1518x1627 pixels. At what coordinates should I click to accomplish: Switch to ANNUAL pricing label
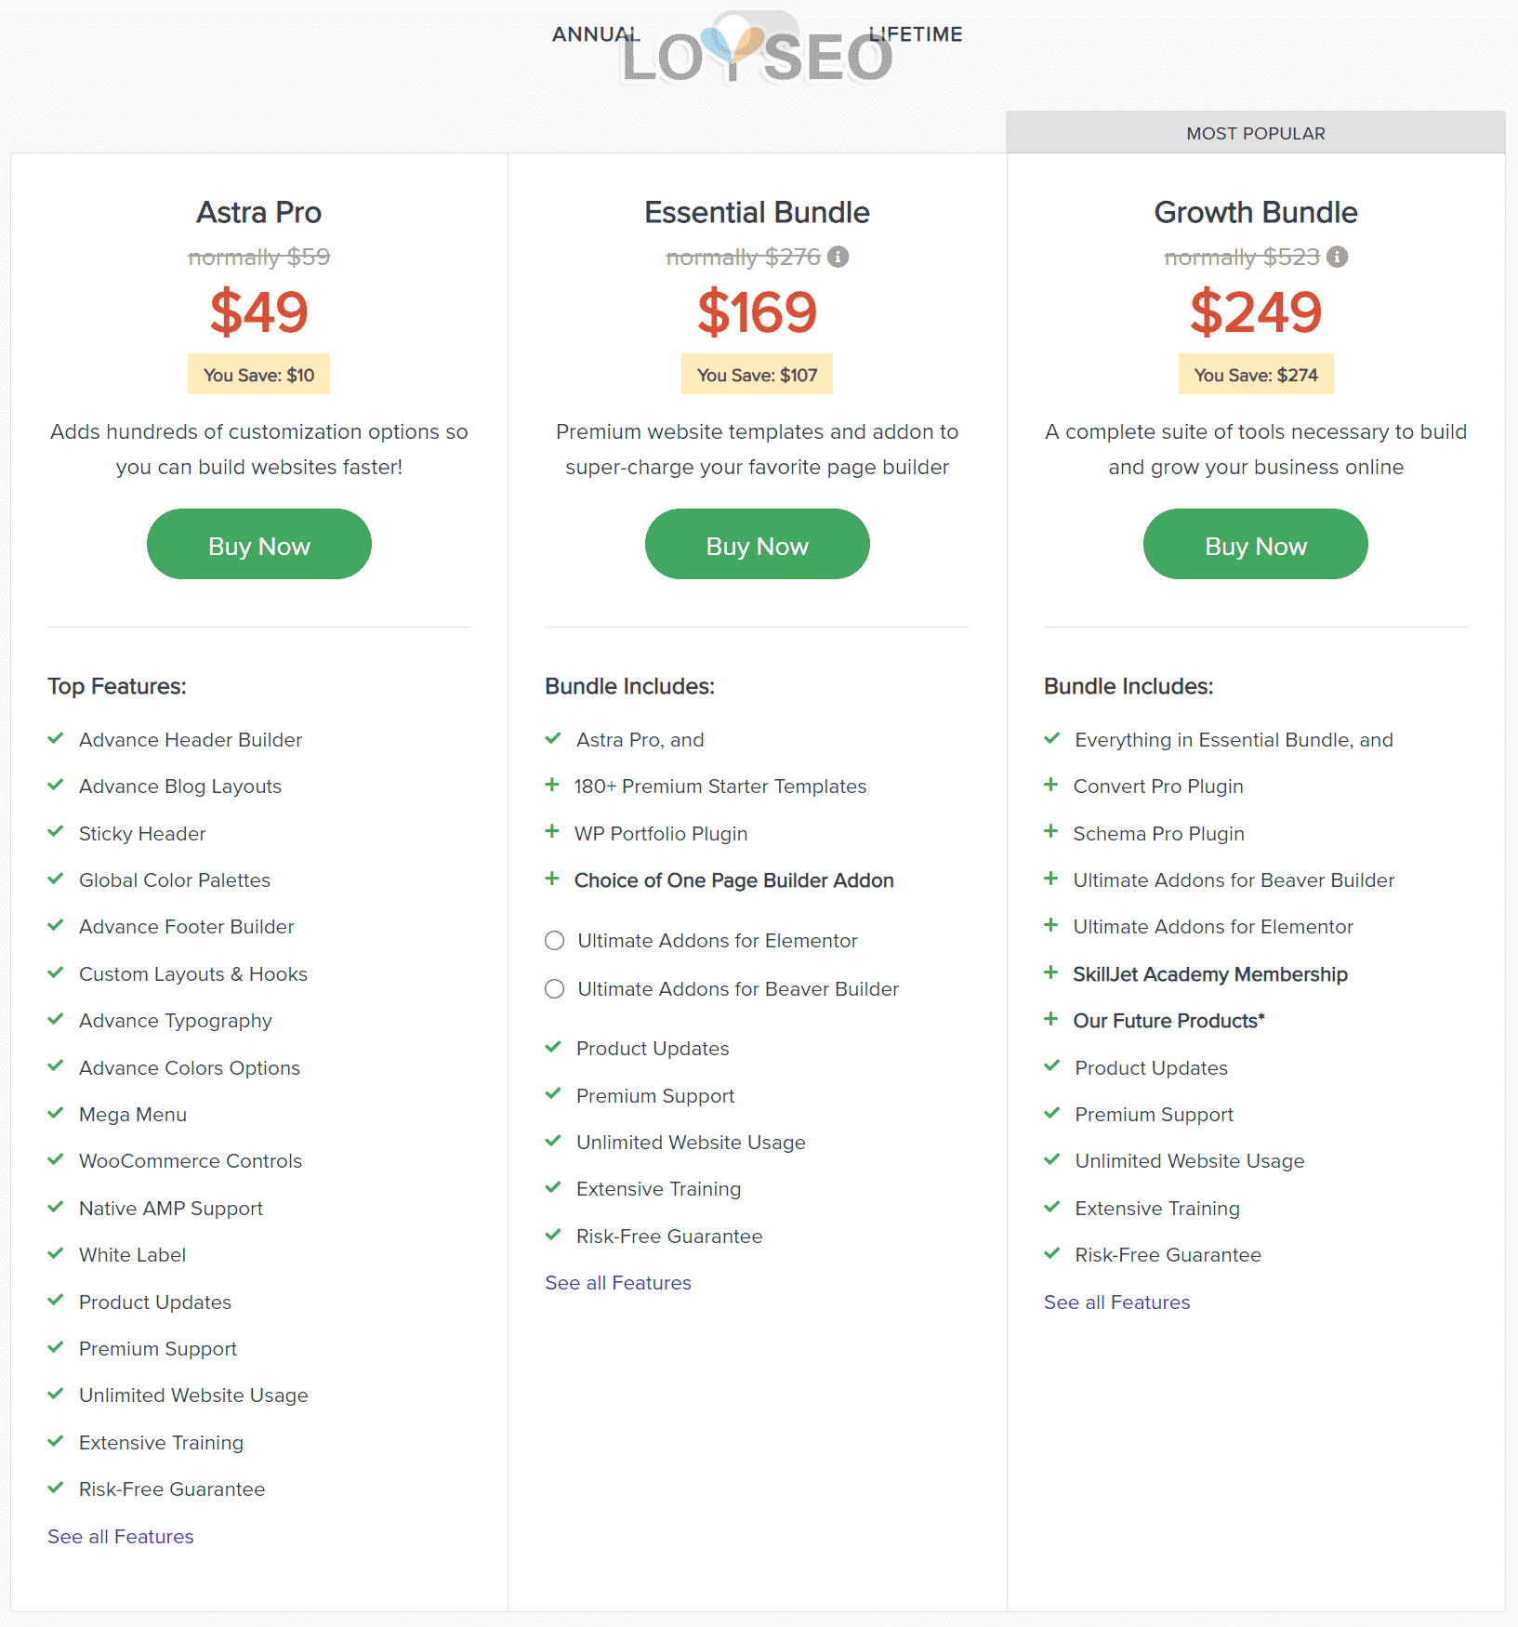click(x=596, y=34)
